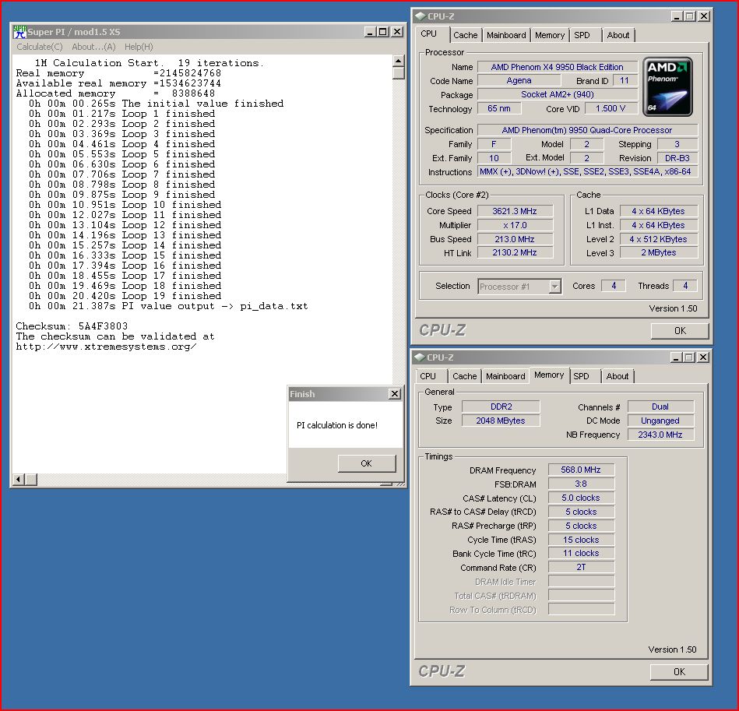
Task: Close the Finish dialog with X
Action: (x=395, y=394)
